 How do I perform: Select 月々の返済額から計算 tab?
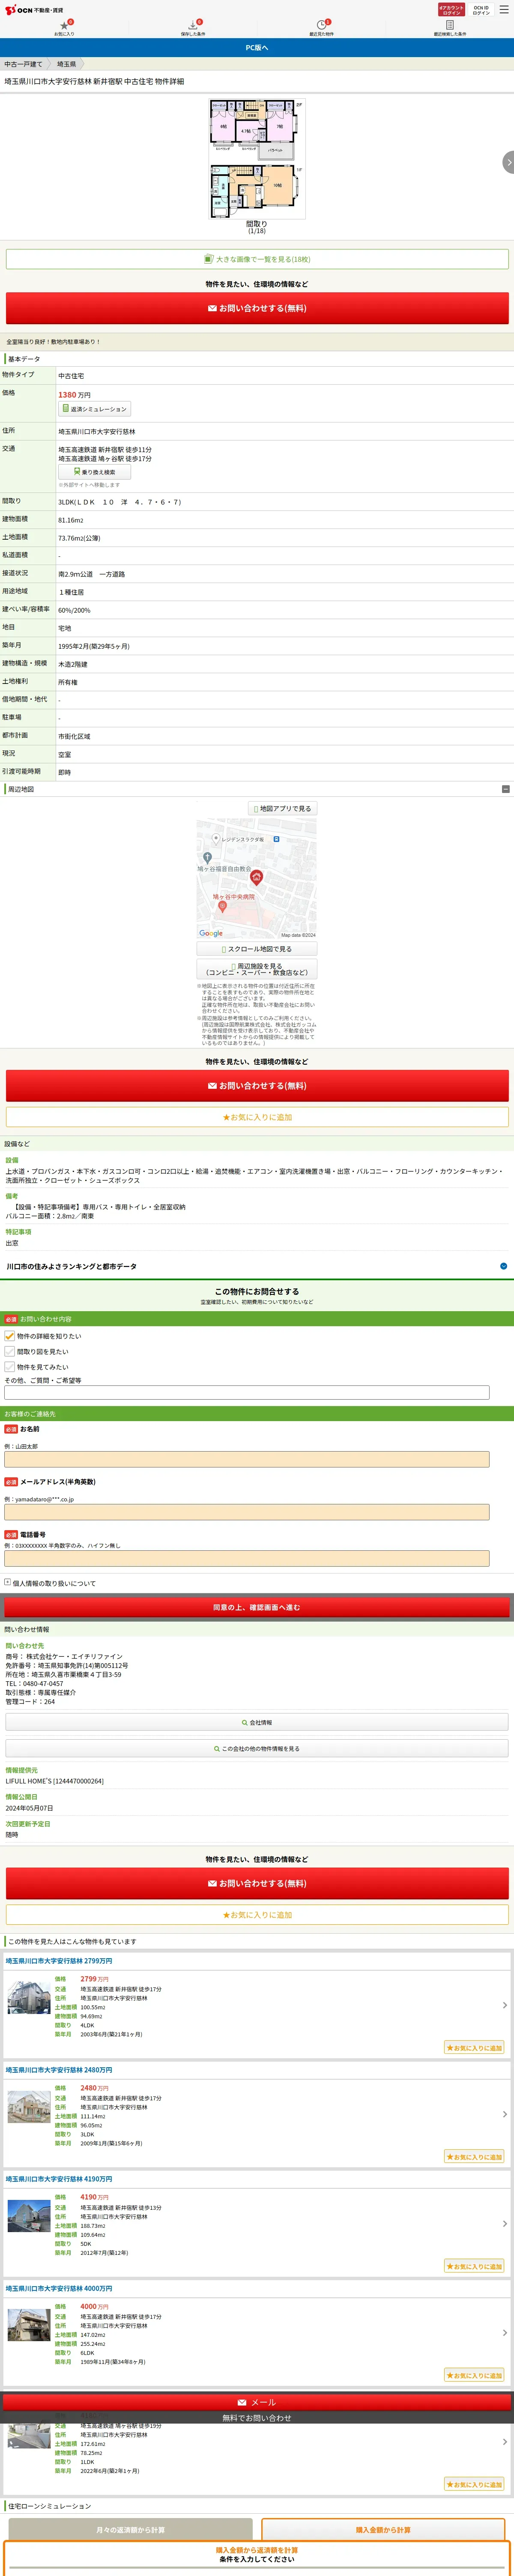coord(130,2530)
